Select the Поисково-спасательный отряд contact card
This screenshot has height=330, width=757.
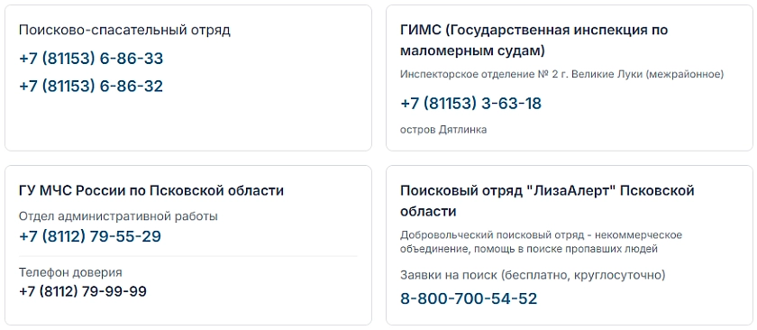click(x=188, y=78)
